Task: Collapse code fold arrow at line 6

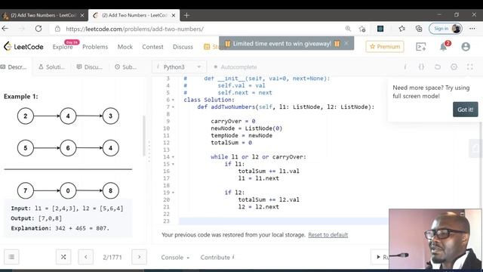Action: point(173,100)
